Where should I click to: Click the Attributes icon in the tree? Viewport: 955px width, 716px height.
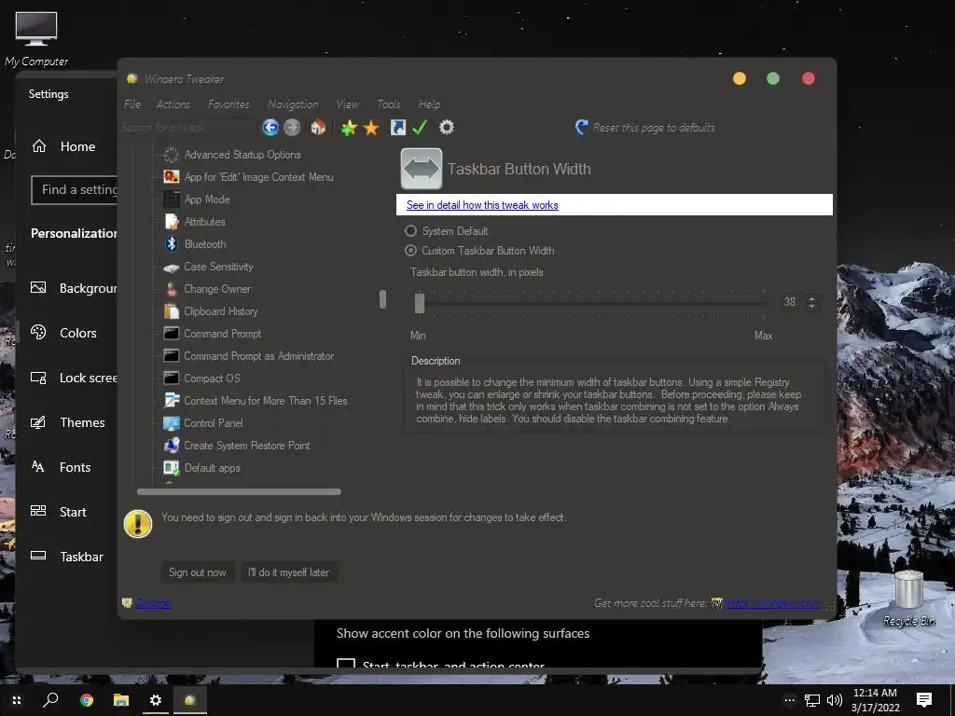click(172, 222)
